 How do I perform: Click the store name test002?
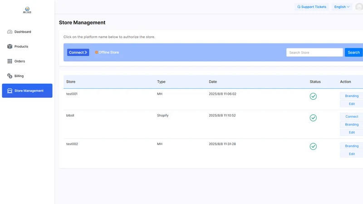point(72,144)
